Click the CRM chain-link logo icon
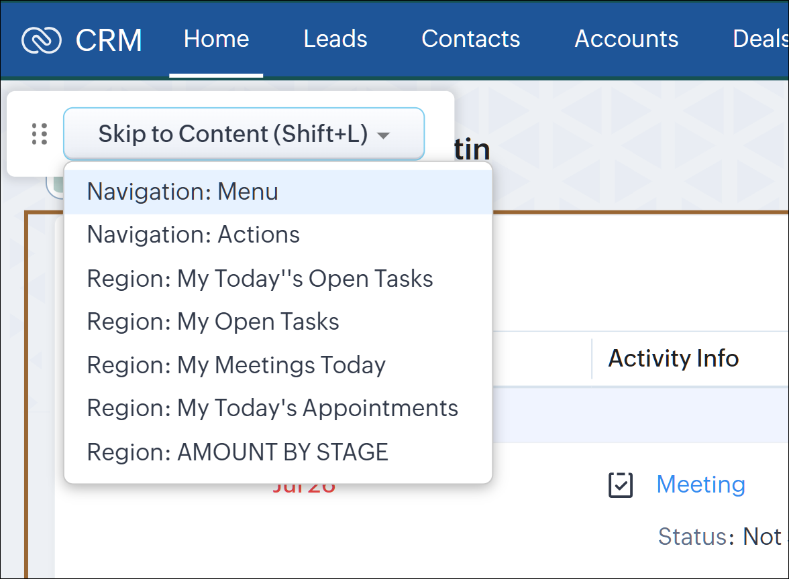The height and width of the screenshot is (579, 789). 42,40
